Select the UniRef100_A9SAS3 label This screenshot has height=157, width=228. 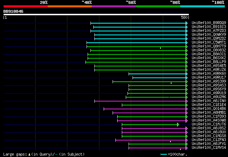click(209, 85)
